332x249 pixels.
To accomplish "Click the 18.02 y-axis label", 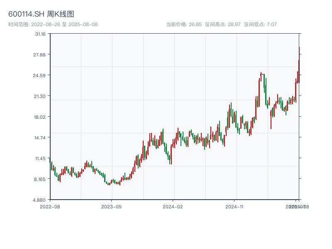I will point(40,117).
